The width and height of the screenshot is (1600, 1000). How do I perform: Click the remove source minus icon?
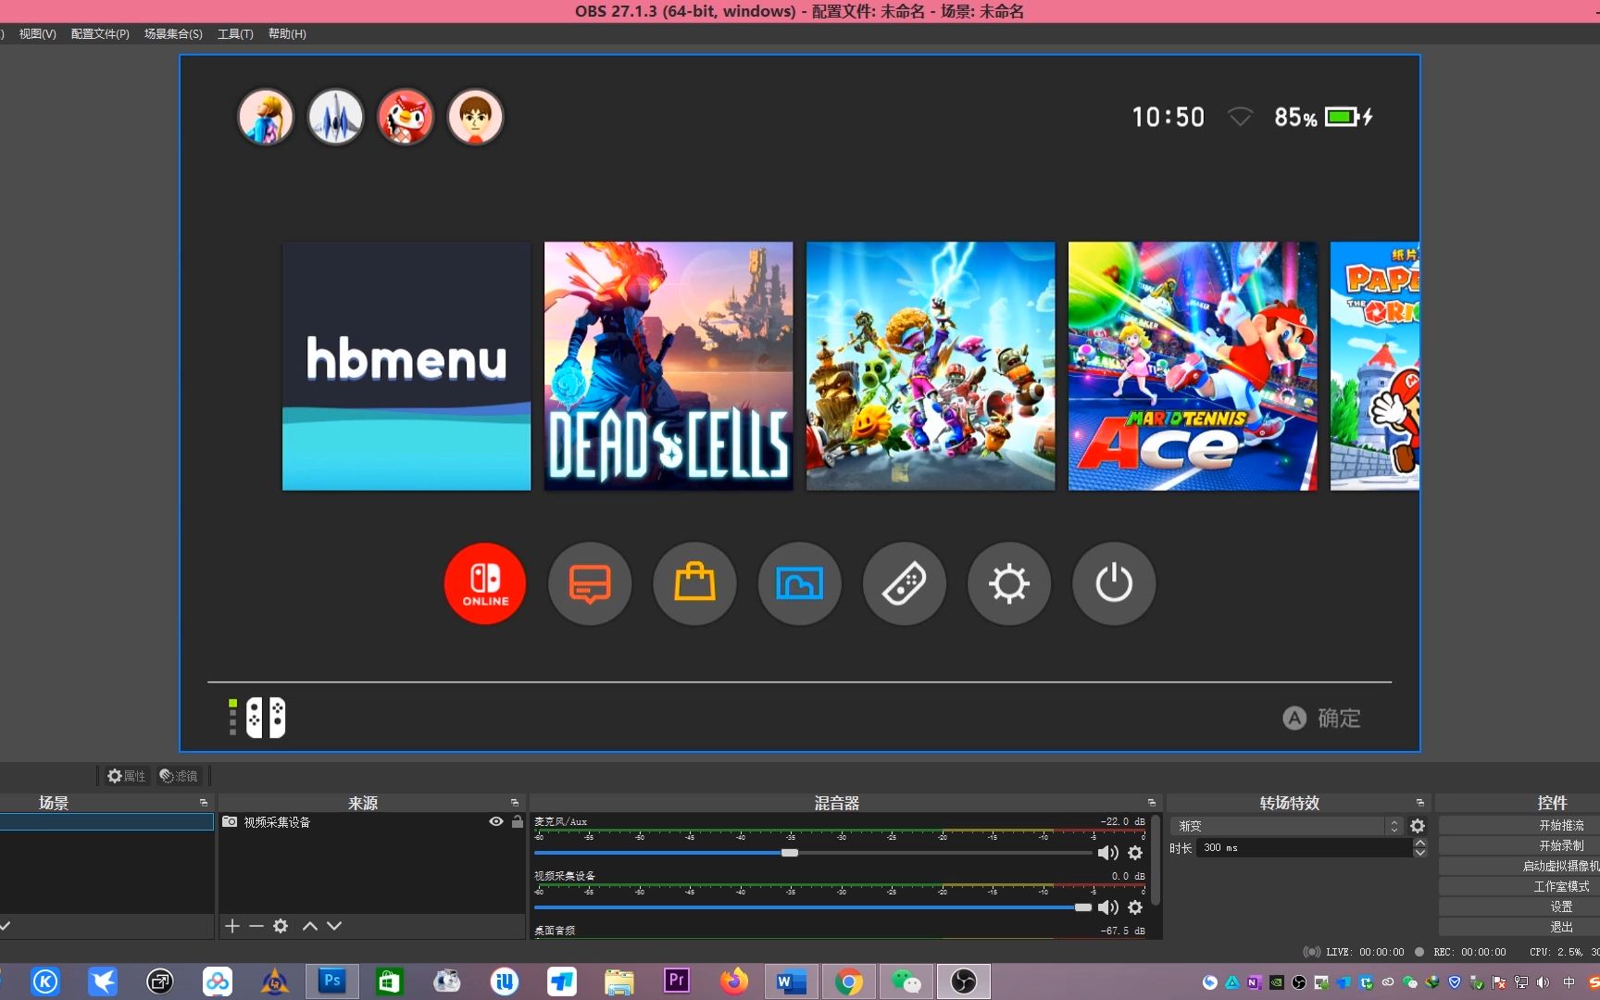[256, 926]
